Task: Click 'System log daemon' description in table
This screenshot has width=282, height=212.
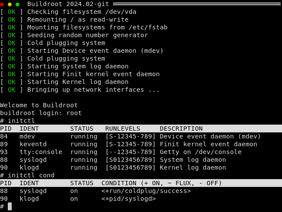Action: coord(193,160)
